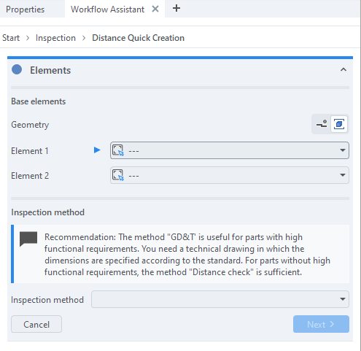The image size is (361, 351).
Task: Select the point geometry mode icon
Action: coord(322,124)
